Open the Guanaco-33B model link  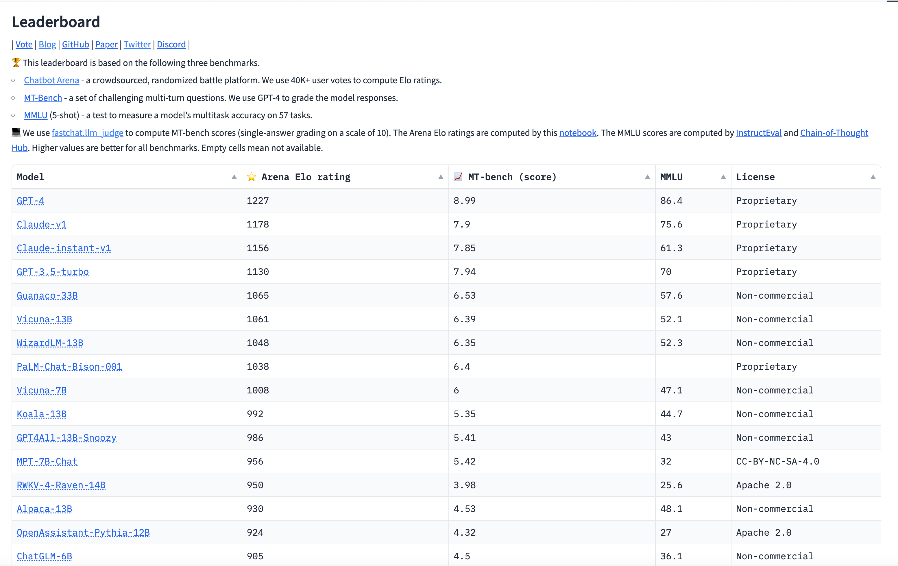47,296
